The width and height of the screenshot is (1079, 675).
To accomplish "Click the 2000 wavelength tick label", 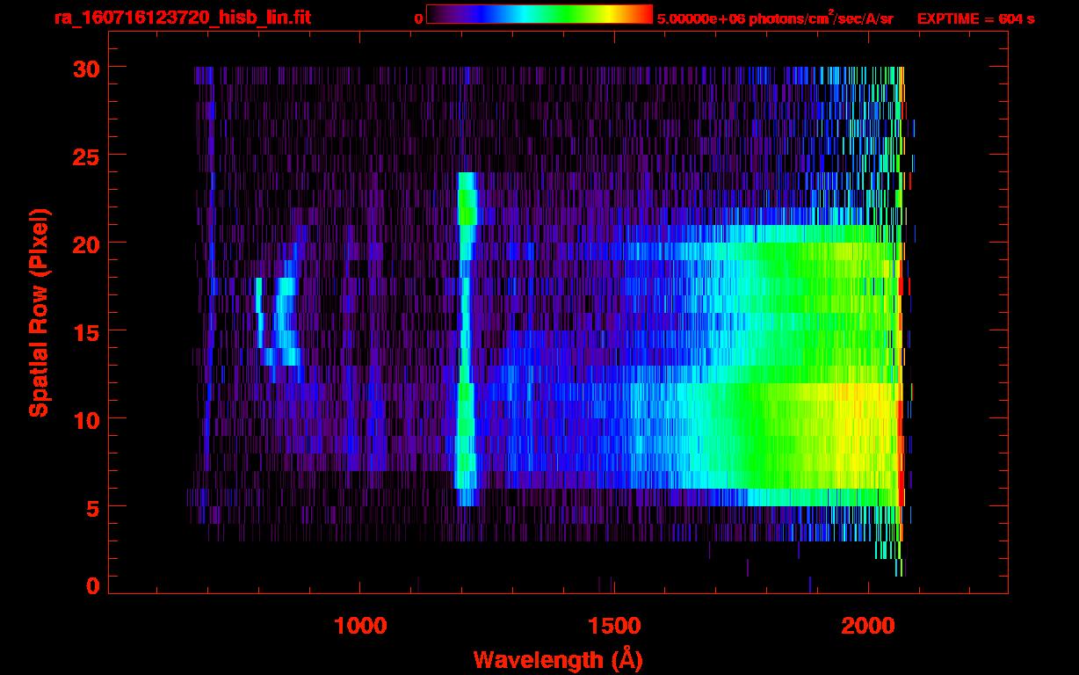I will pyautogui.click(x=867, y=626).
